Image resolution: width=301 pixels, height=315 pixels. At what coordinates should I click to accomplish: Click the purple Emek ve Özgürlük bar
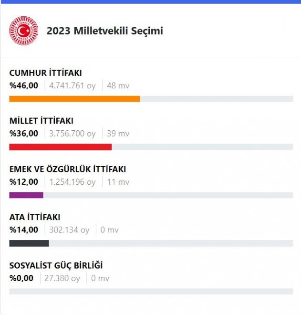(x=26, y=195)
